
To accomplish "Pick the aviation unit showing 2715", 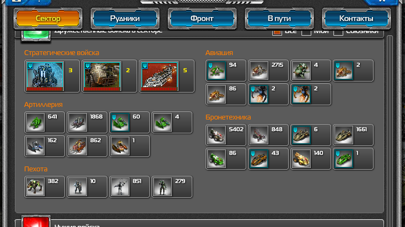I will pyautogui.click(x=268, y=71).
